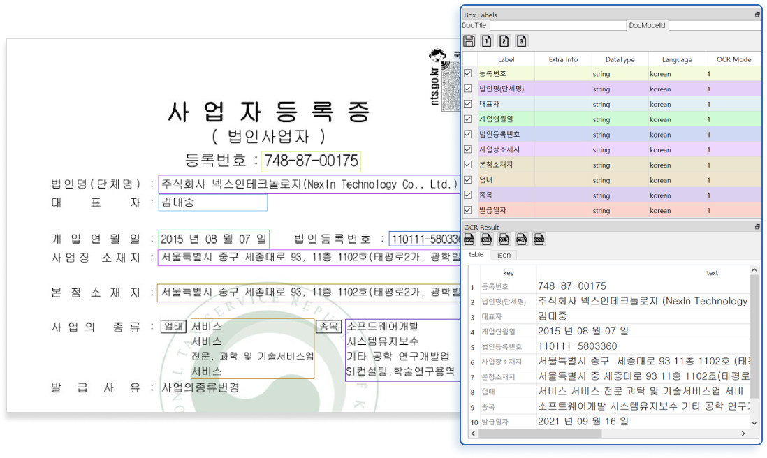Toggle the 업태 label checkbox

[468, 179]
